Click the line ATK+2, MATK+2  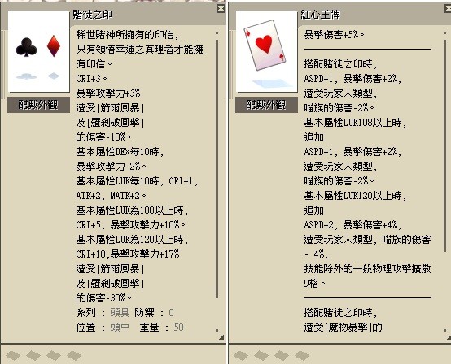point(111,196)
